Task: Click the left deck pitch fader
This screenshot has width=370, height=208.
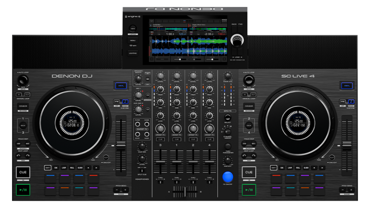Action: point(122,143)
